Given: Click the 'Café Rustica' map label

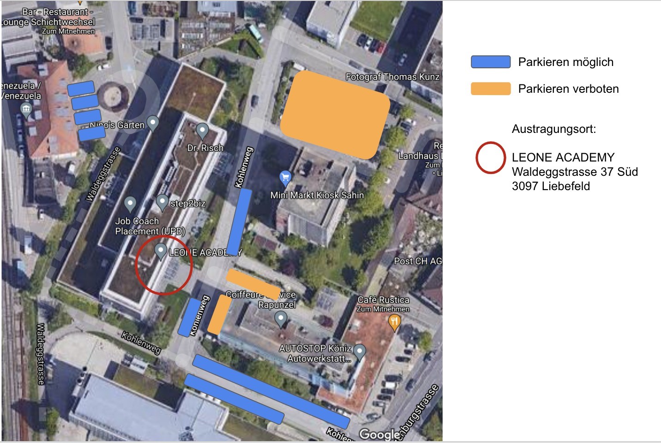Looking at the screenshot, I should click(x=383, y=299).
